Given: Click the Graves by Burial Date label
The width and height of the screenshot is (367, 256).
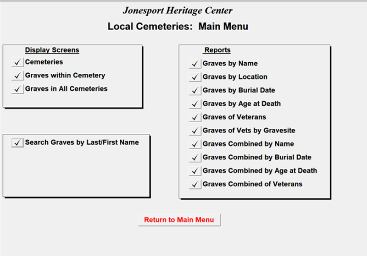Looking at the screenshot, I should tap(239, 90).
